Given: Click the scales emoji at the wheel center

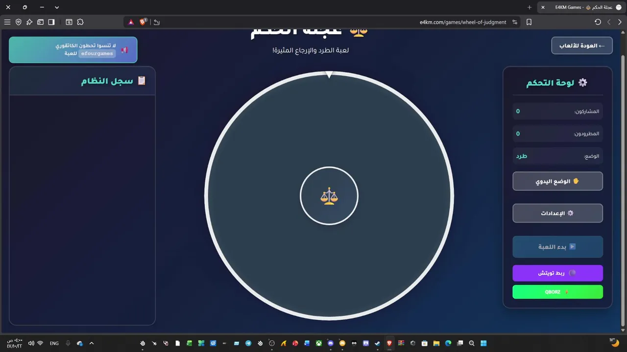Looking at the screenshot, I should 329,196.
